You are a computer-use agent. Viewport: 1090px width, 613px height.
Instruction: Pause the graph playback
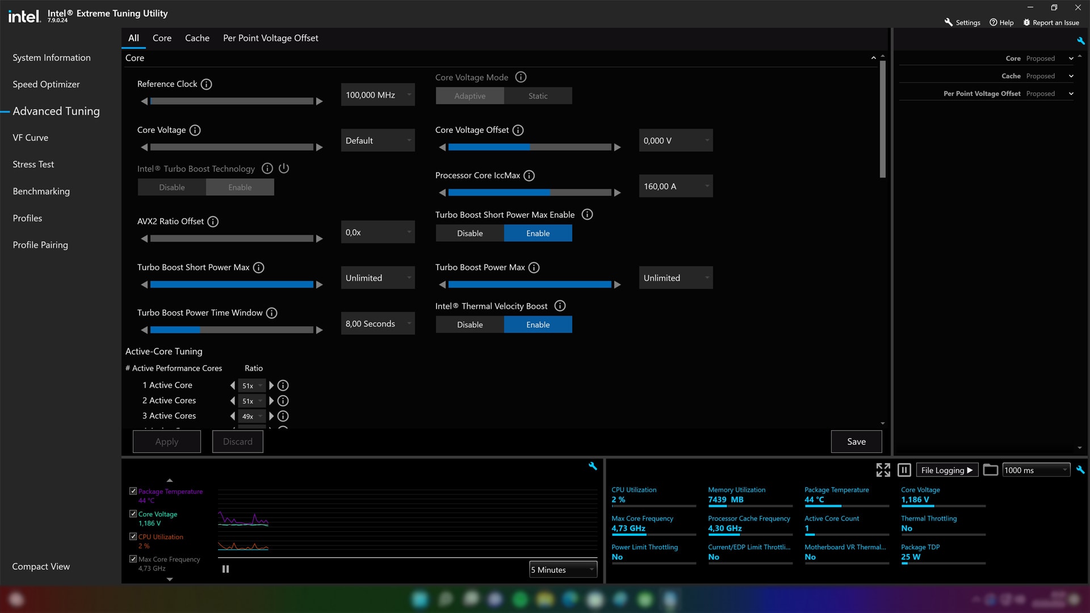pos(225,569)
